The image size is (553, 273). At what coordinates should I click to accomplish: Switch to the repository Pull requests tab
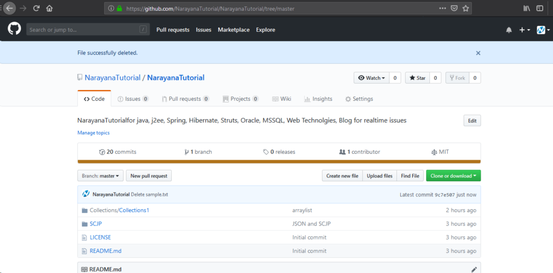coord(186,99)
